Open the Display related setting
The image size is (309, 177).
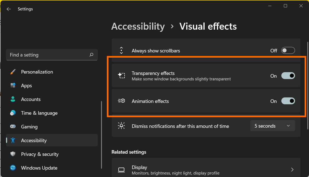[206, 167]
